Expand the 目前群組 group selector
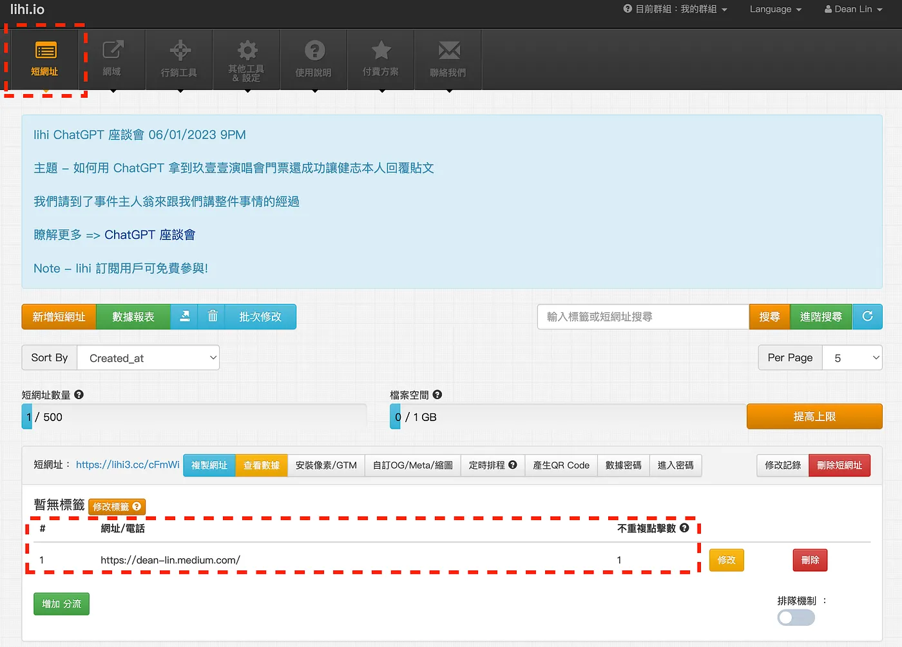This screenshot has height=647, width=902. [675, 9]
